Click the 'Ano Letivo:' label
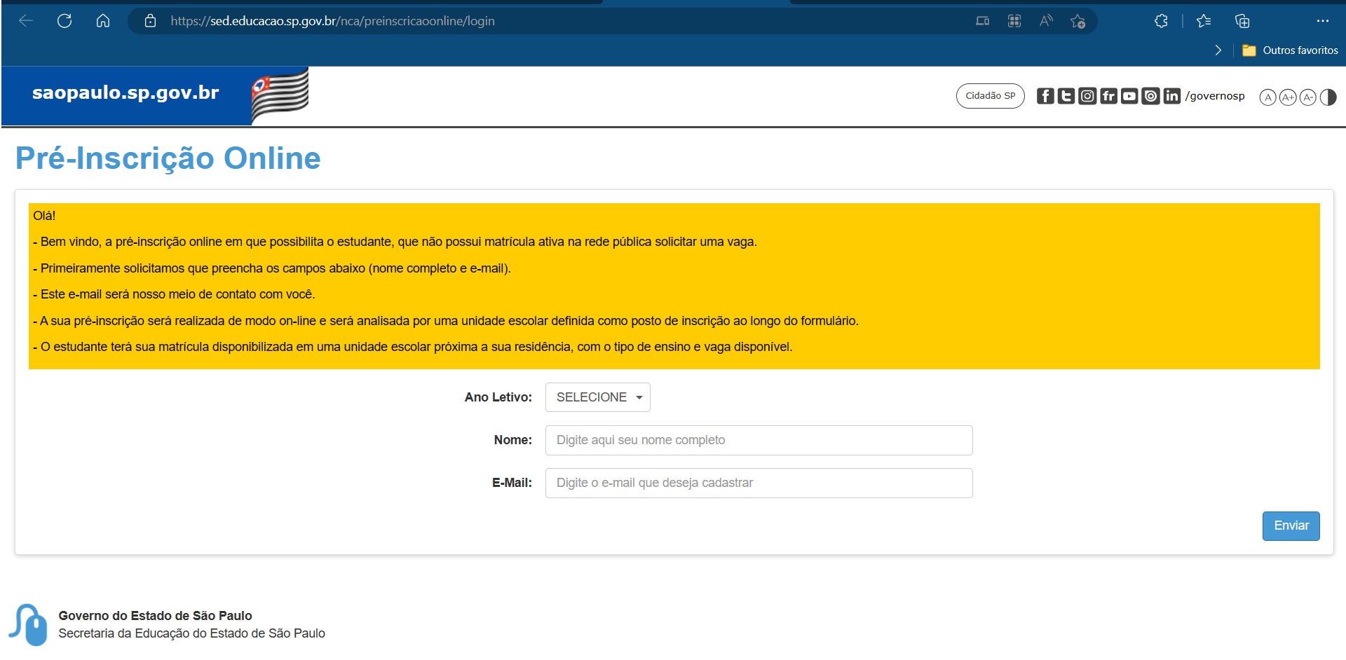 click(498, 397)
